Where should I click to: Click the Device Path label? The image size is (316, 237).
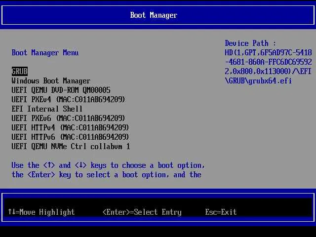[x=250, y=43]
